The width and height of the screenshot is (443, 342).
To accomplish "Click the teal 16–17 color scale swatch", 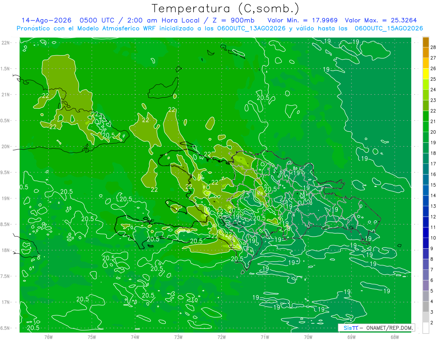I will click(426, 169).
